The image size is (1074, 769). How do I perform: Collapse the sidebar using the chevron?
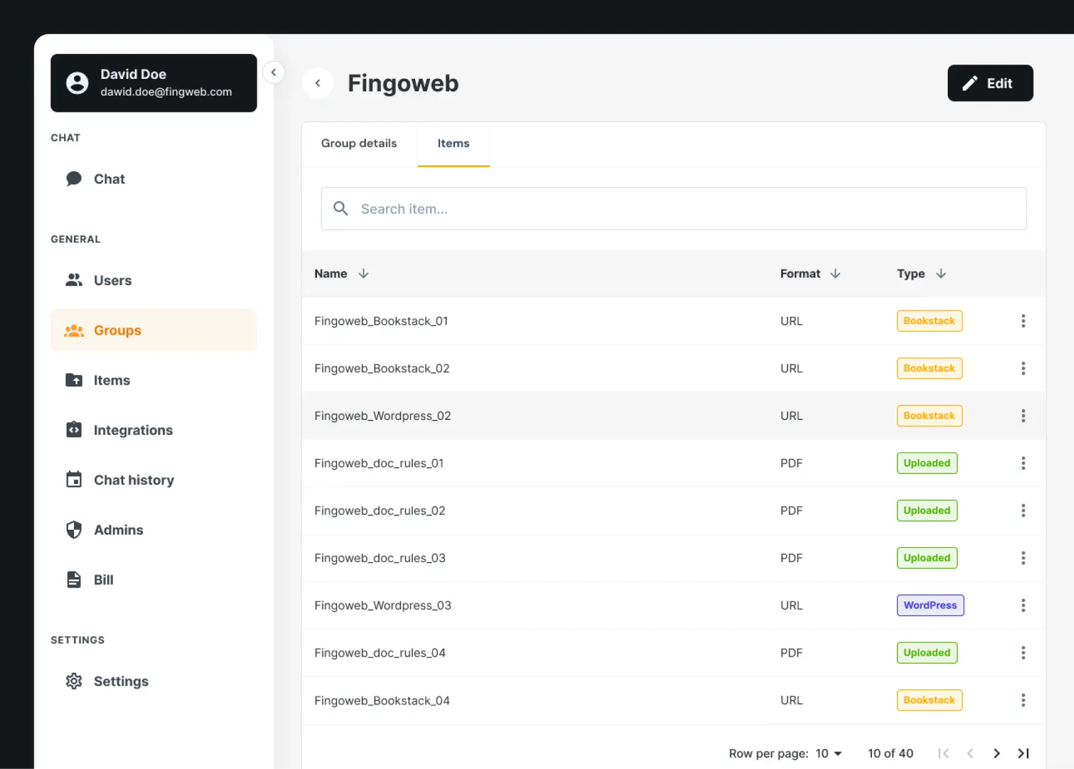[273, 72]
